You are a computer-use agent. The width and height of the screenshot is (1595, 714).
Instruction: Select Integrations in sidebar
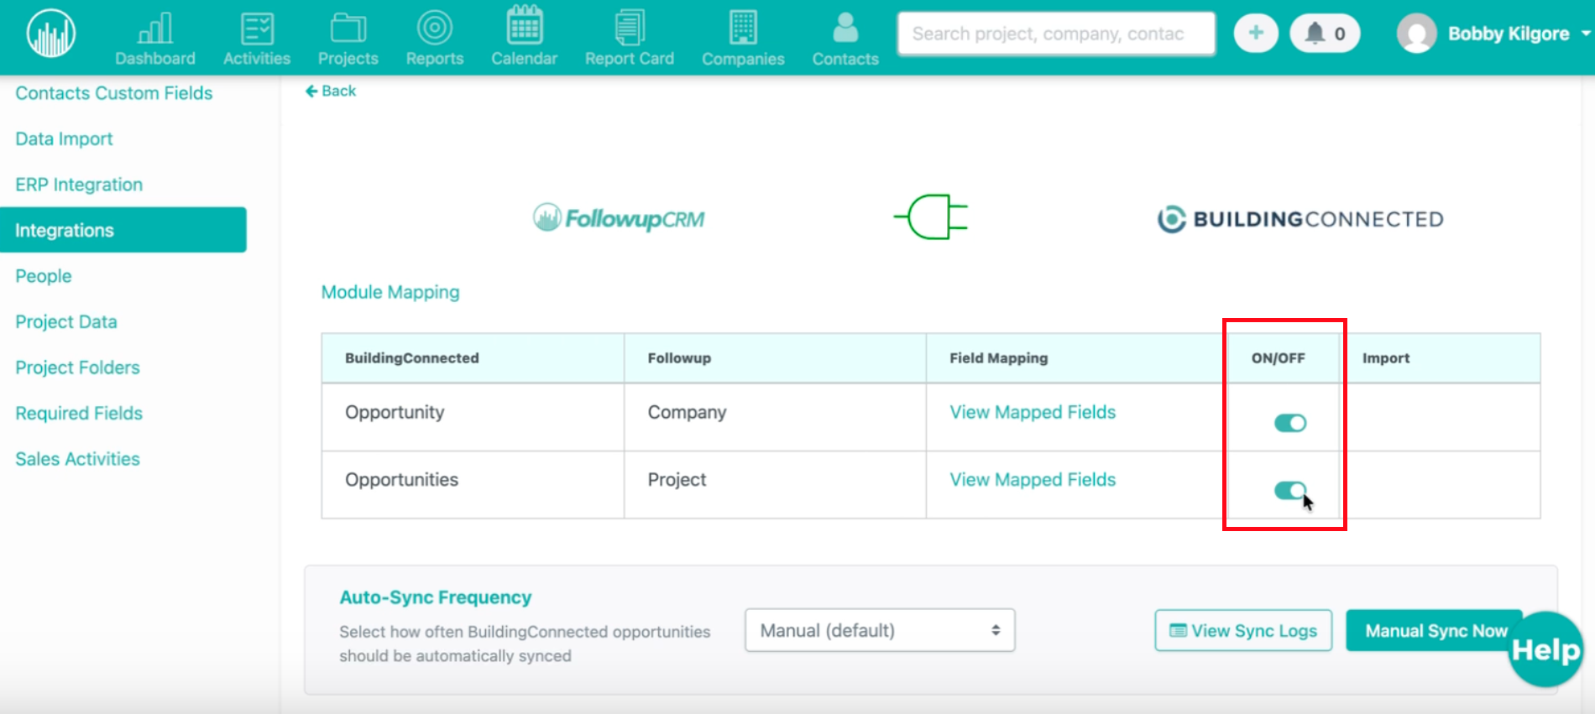123,230
